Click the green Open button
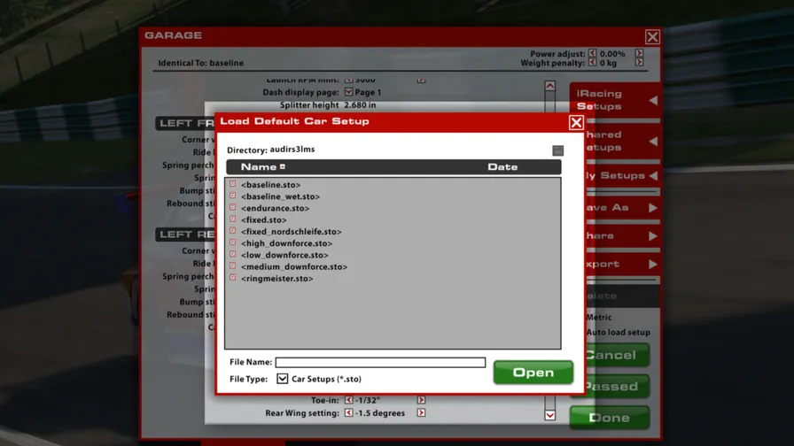Viewport: 794px width, 446px height. coord(533,373)
